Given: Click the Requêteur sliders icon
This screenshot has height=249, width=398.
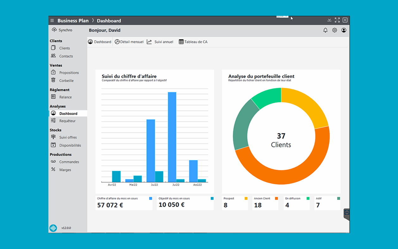Looking at the screenshot, I should tap(53, 120).
